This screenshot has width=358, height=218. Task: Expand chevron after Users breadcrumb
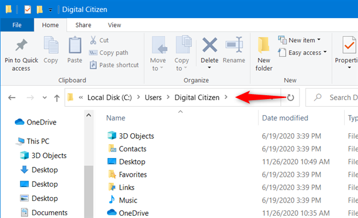pos(168,97)
